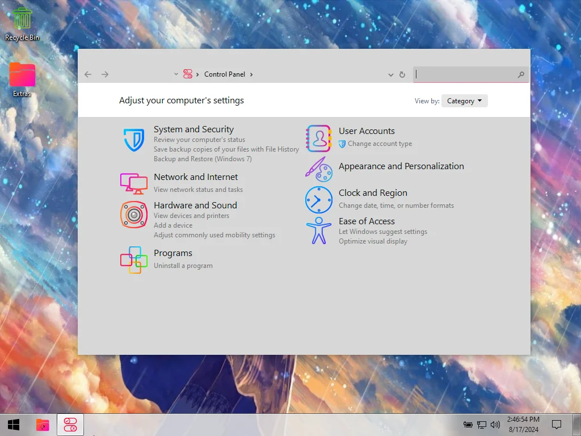Open the Ease of Access figure icon
Viewport: 581px width, 436px height.
coord(319,230)
